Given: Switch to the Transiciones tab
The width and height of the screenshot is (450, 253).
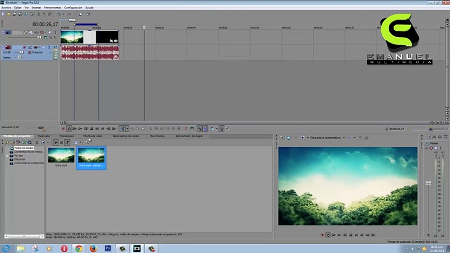Looking at the screenshot, I should 66,136.
